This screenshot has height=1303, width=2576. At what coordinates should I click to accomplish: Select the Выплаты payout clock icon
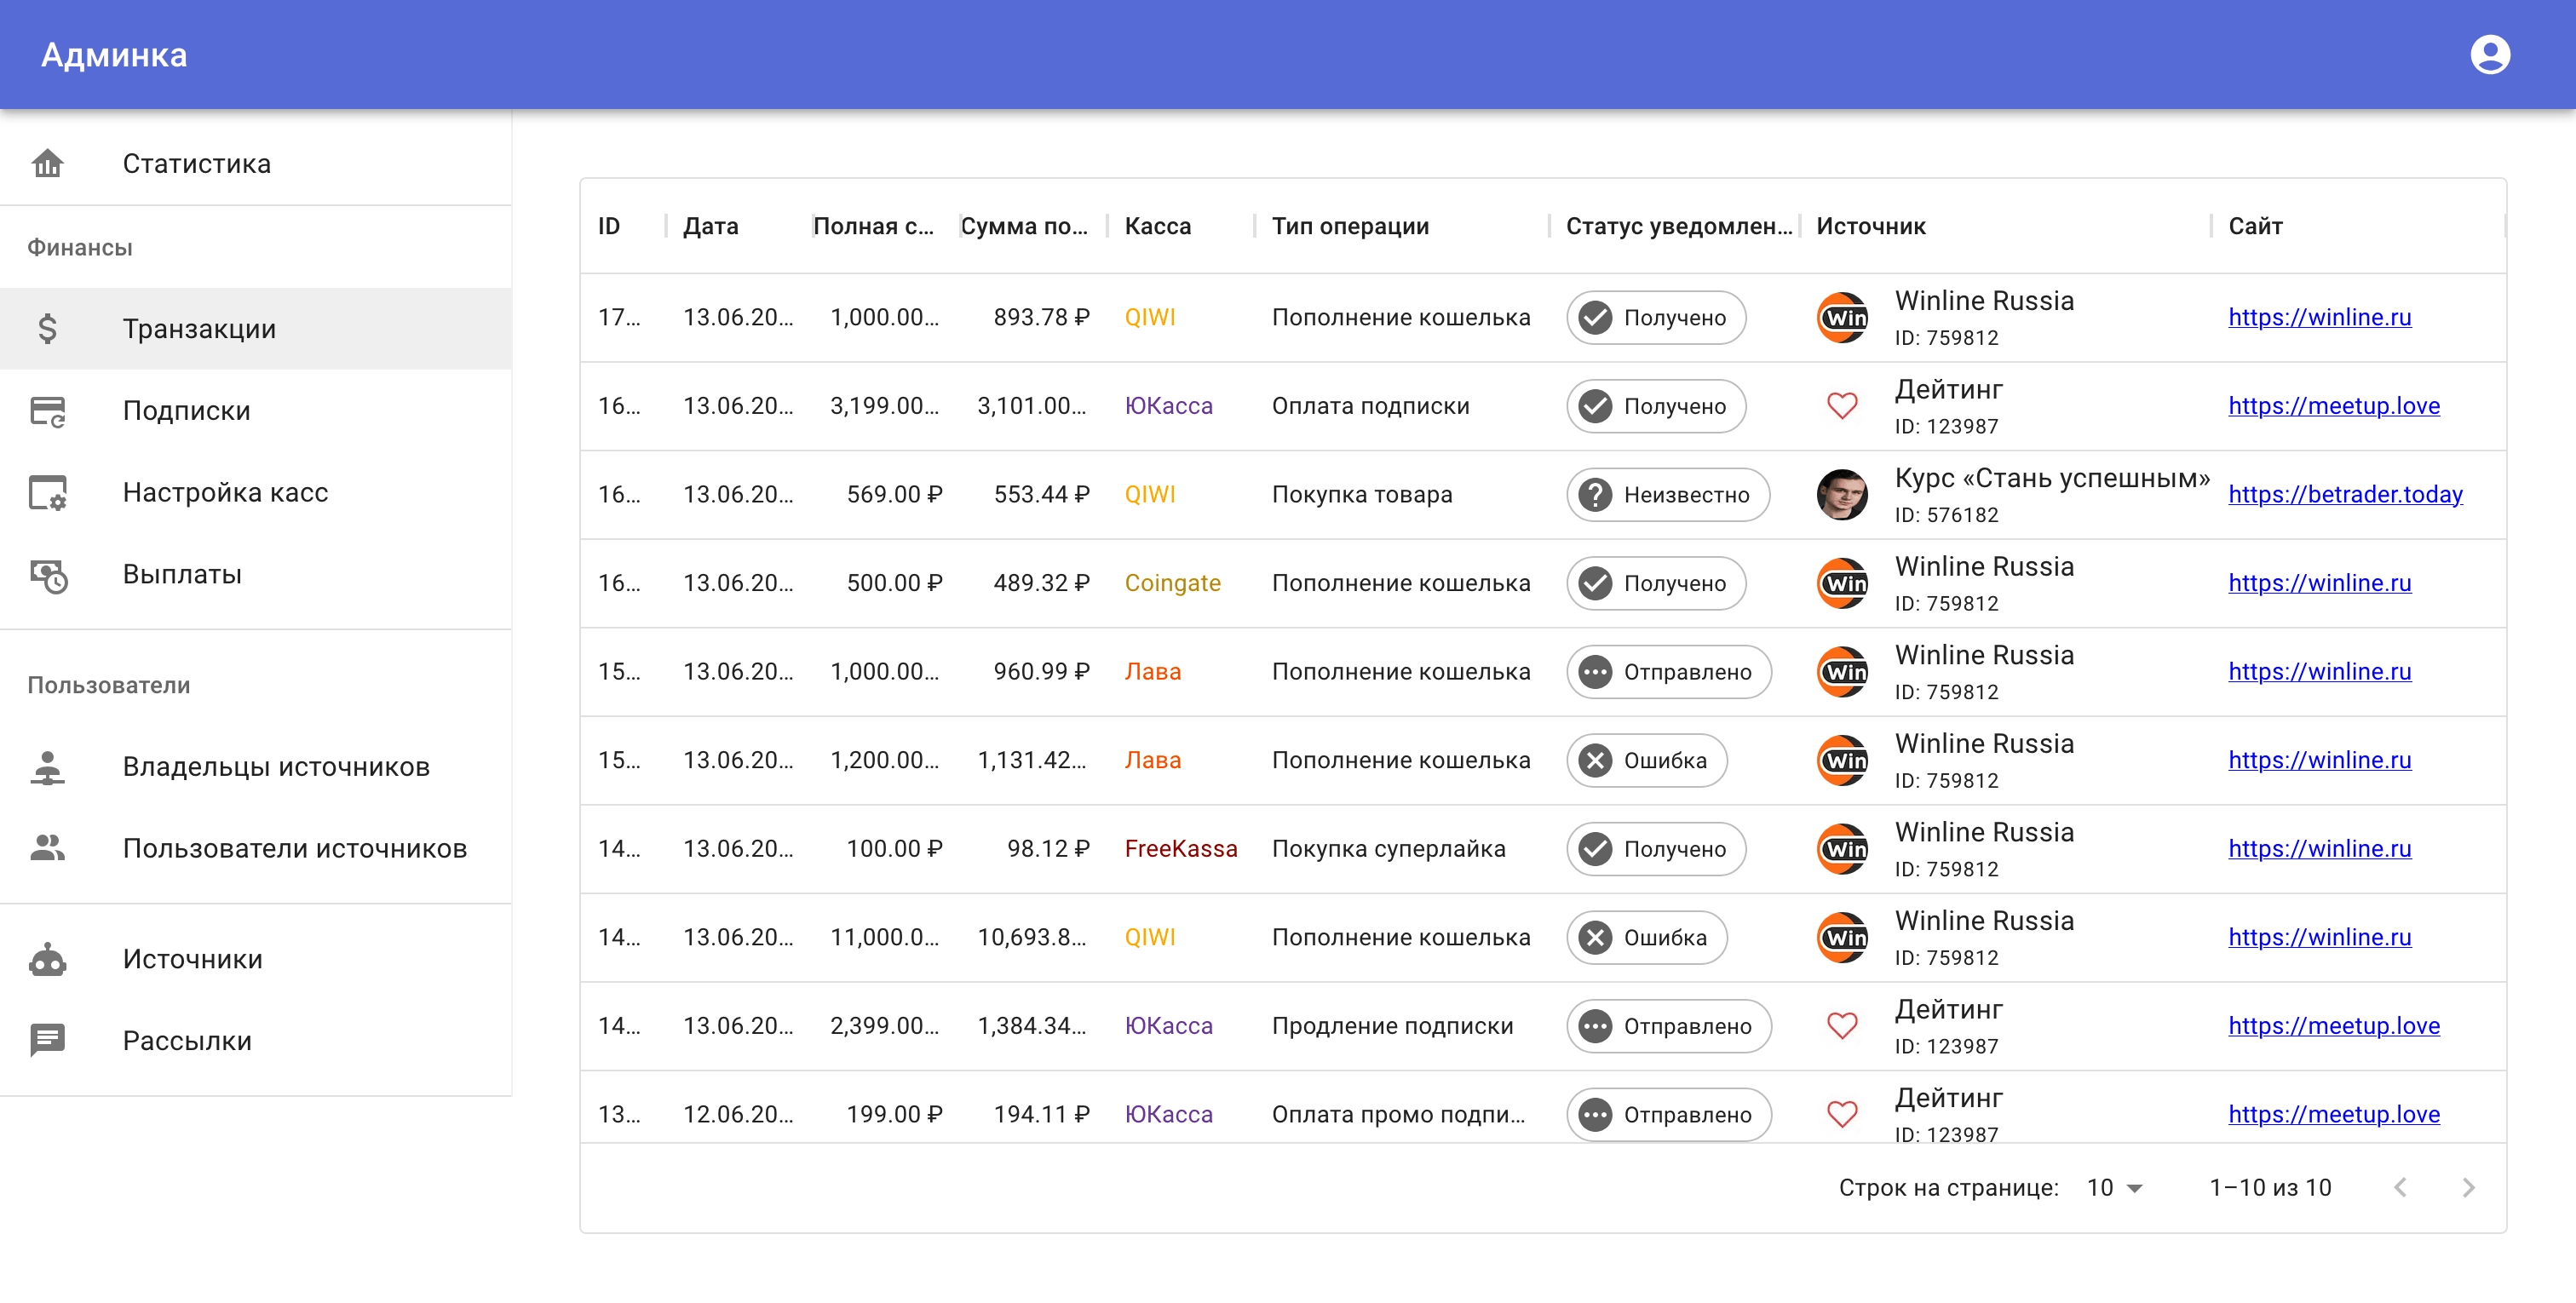point(48,574)
